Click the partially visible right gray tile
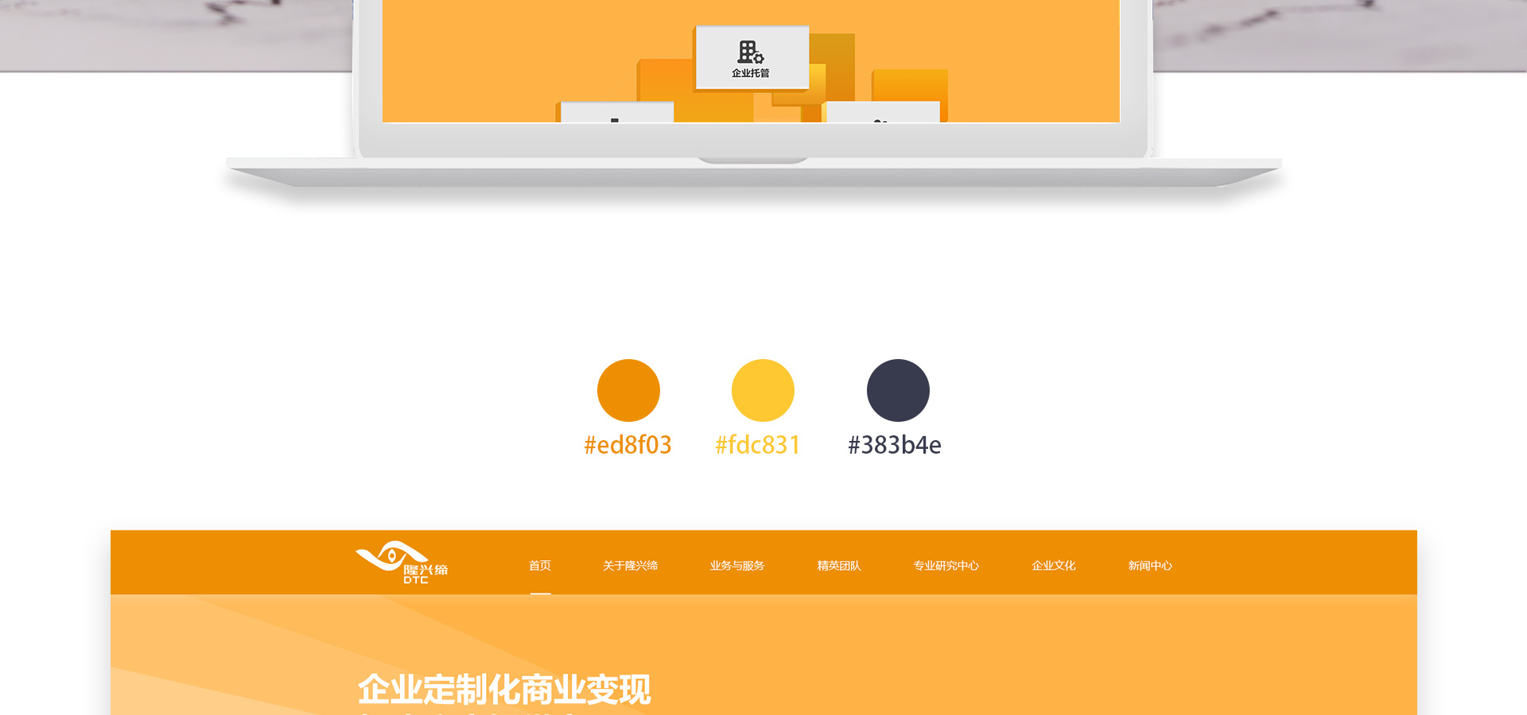1527x715 pixels. 883,112
